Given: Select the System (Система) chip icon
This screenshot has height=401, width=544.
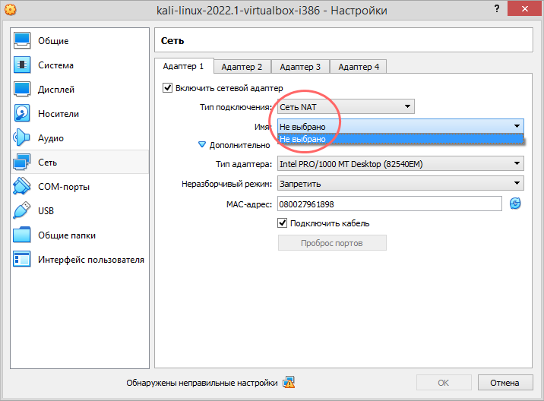Looking at the screenshot, I should 22,65.
